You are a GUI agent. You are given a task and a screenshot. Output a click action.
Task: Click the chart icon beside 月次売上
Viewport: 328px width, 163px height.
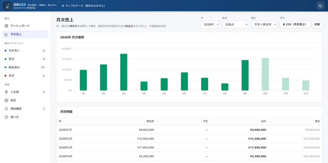click(x=6, y=34)
